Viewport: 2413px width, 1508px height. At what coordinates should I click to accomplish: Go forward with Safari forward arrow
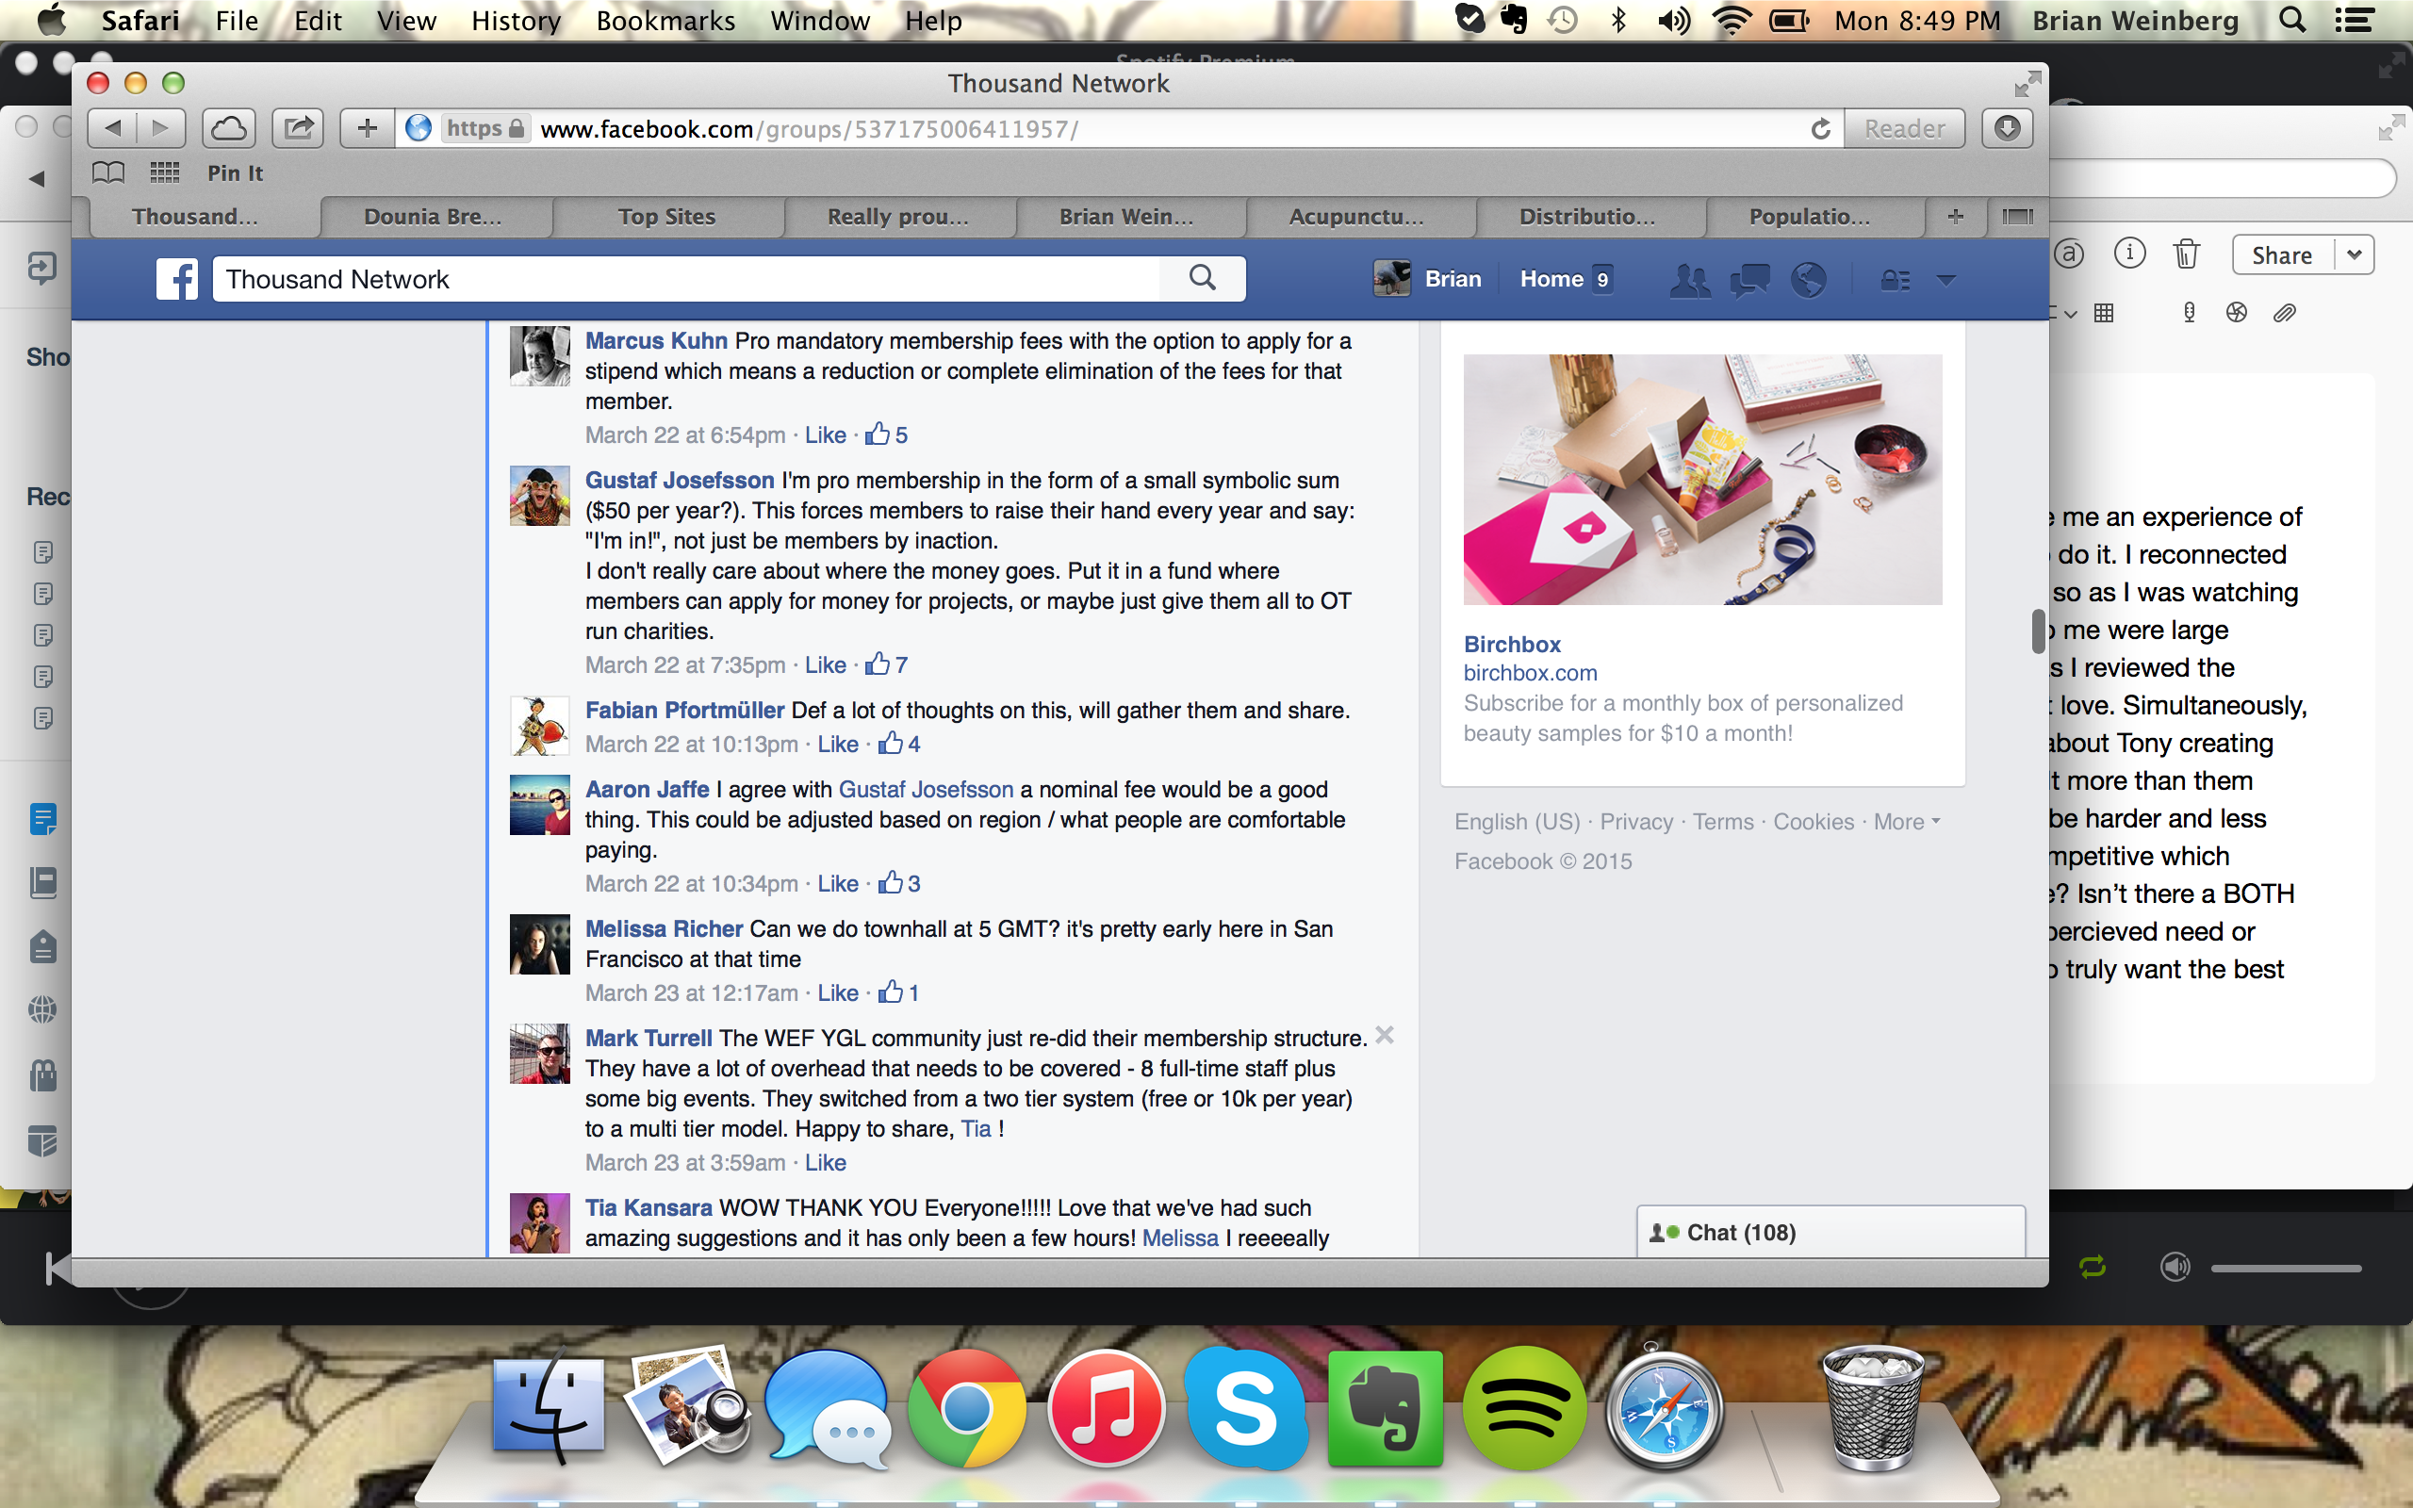point(160,129)
